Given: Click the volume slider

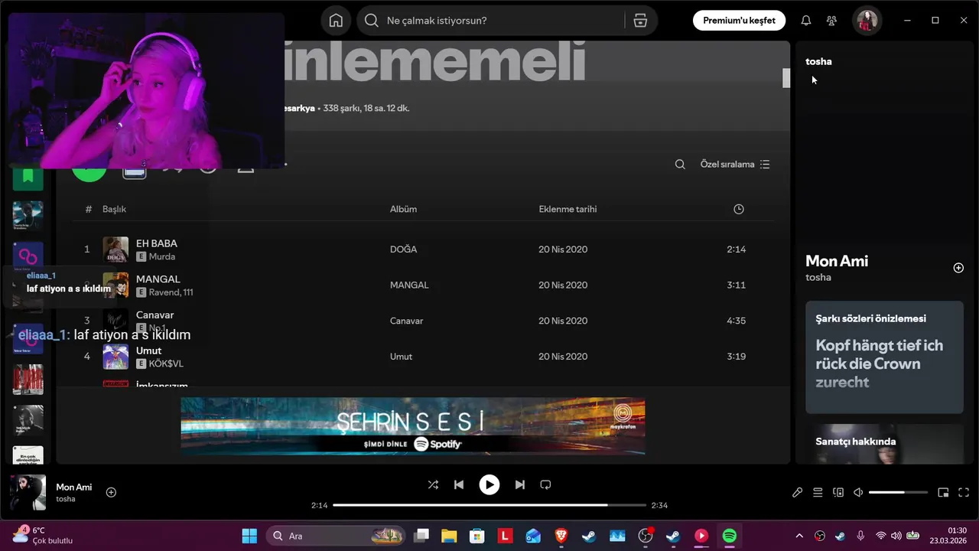Looking at the screenshot, I should 898,493.
